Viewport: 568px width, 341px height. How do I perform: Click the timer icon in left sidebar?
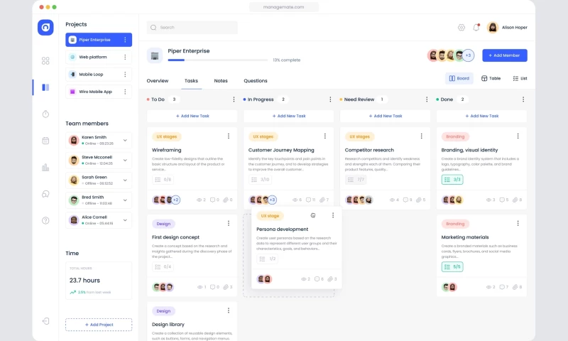pos(45,114)
